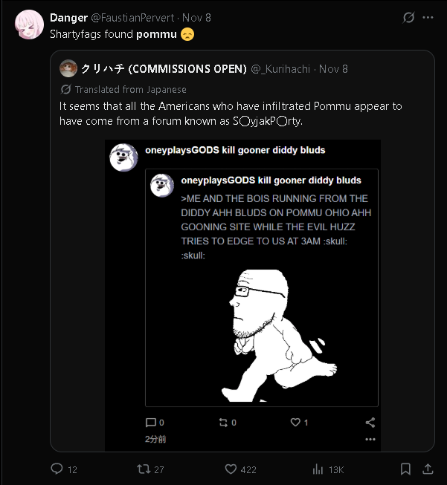Click the share icon inside the embedded post

click(370, 423)
